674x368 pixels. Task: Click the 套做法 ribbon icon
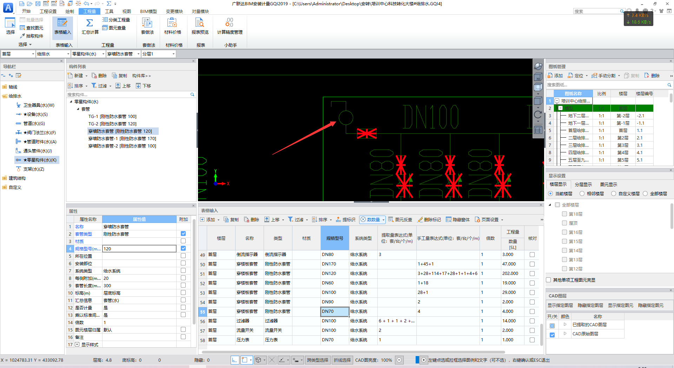pyautogui.click(x=147, y=26)
